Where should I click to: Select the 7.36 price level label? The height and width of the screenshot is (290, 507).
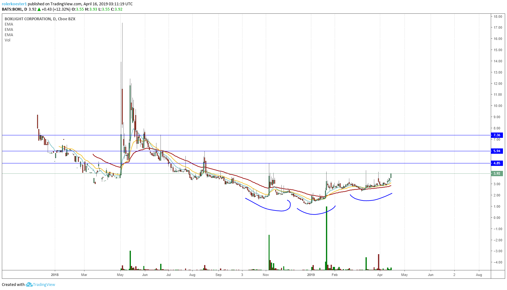tap(497, 135)
